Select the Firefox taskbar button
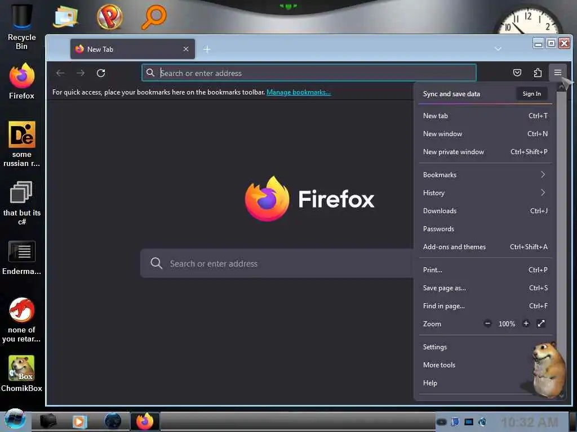 tap(145, 421)
